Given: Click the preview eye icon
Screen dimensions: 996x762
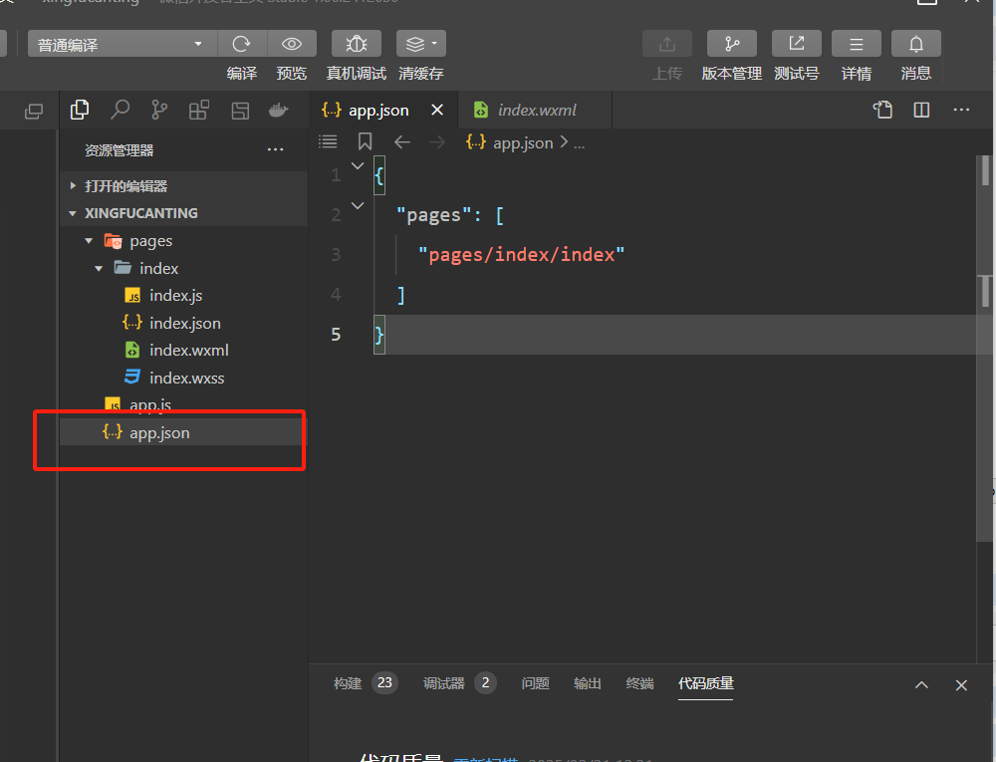Looking at the screenshot, I should click(x=292, y=44).
